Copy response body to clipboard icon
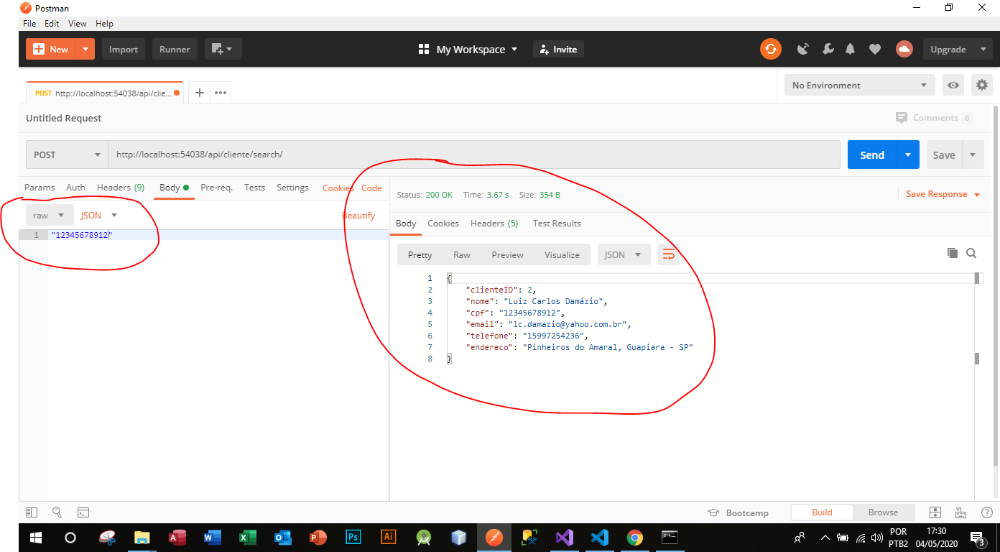1000x552 pixels. tap(953, 253)
